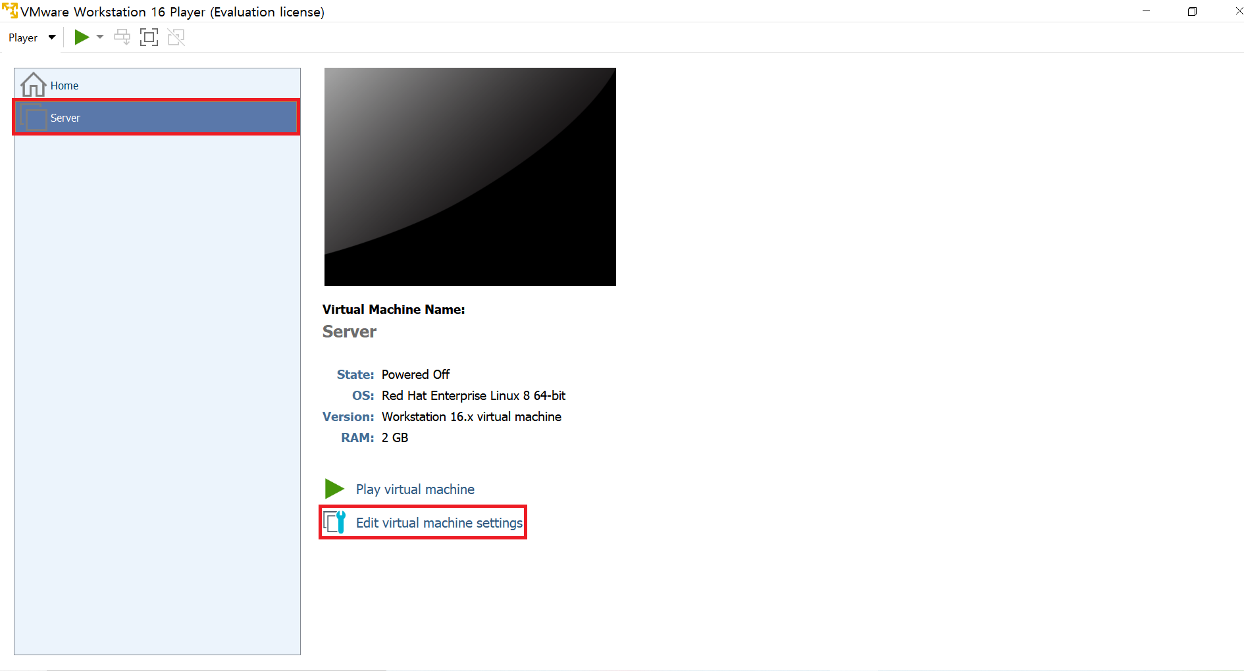This screenshot has width=1244, height=671.
Task: Enter full screen mode icon
Action: point(149,37)
